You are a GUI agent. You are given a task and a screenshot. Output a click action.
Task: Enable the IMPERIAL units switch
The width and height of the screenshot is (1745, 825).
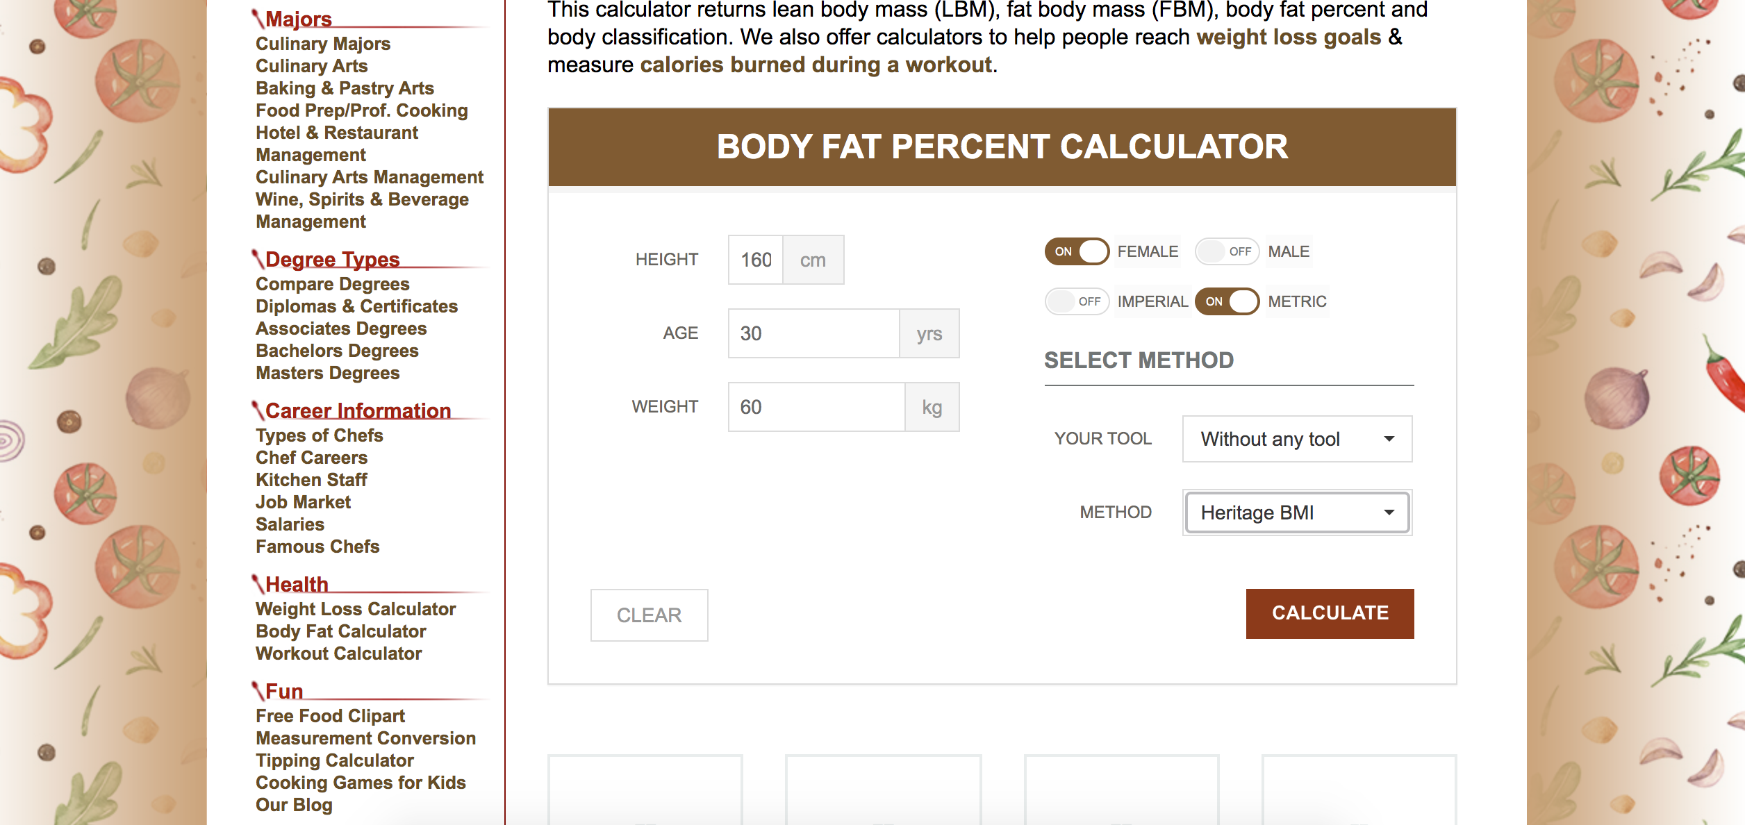[x=1076, y=301]
